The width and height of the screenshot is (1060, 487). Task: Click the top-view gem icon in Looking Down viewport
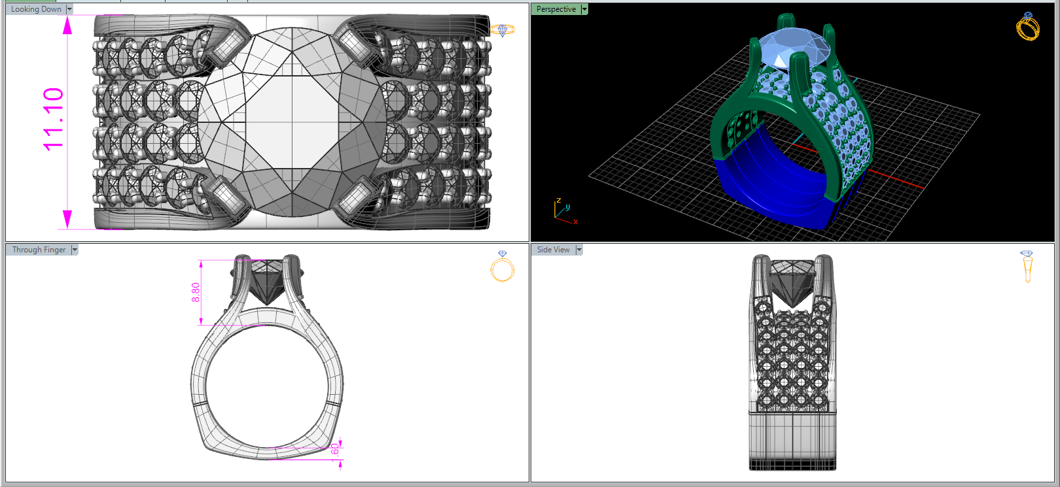(503, 30)
